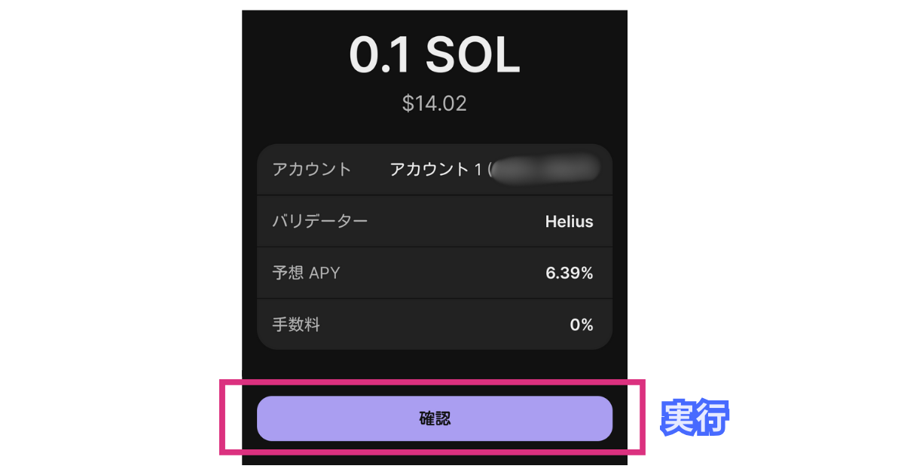Click the empty middle of the バリデーター row
This screenshot has width=904, height=475.
click(x=452, y=222)
